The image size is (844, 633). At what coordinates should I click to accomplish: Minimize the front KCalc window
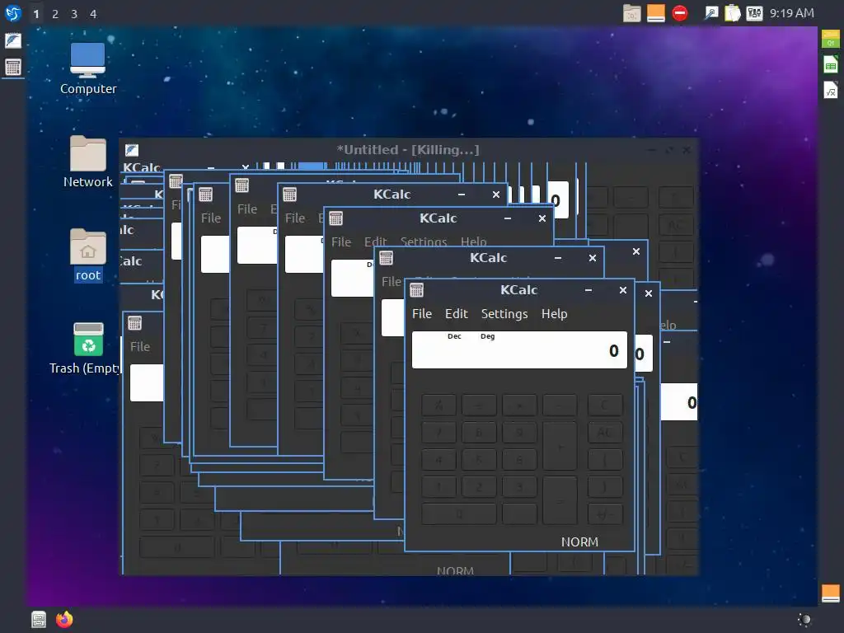[588, 290]
